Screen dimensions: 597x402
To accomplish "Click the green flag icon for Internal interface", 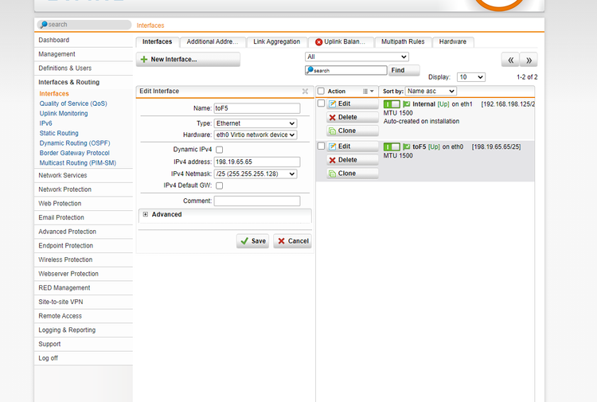I will pyautogui.click(x=406, y=104).
